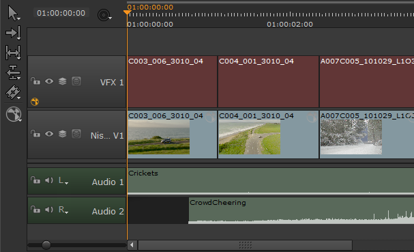This screenshot has height=252, width=414.
Task: Open Audio 1 left channel dropdown
Action: pyautogui.click(x=63, y=181)
